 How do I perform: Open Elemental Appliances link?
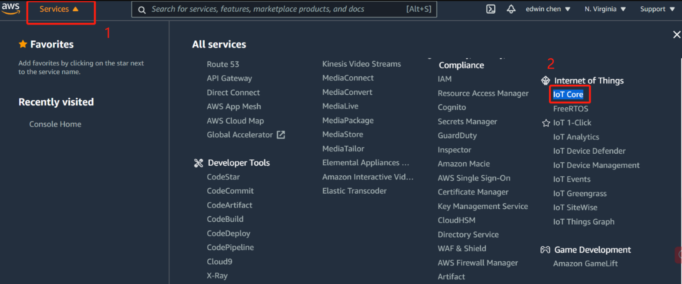366,163
